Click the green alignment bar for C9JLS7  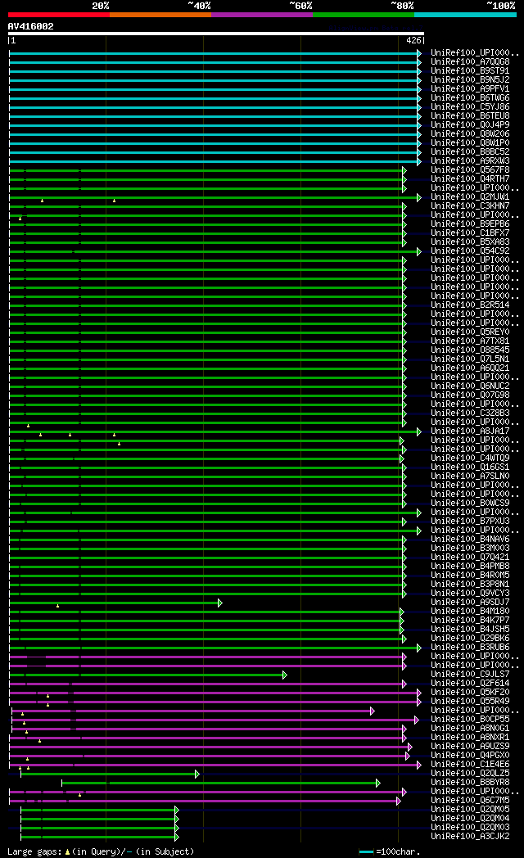click(x=147, y=675)
